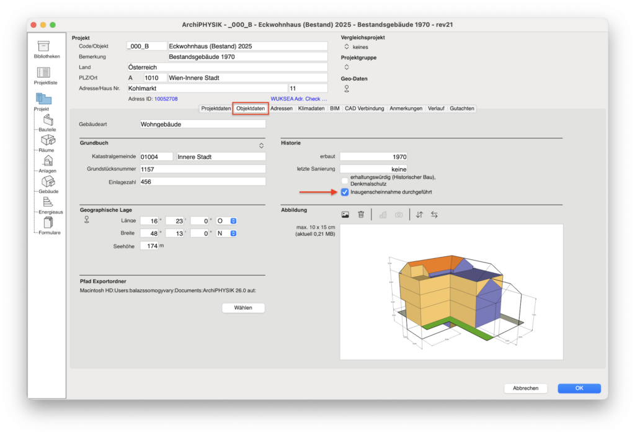Open the Grundbuch section chevron selector
Viewport: 635px width, 435px height.
262,146
